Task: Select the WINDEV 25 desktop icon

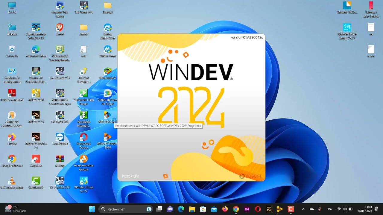Action: click(x=36, y=117)
